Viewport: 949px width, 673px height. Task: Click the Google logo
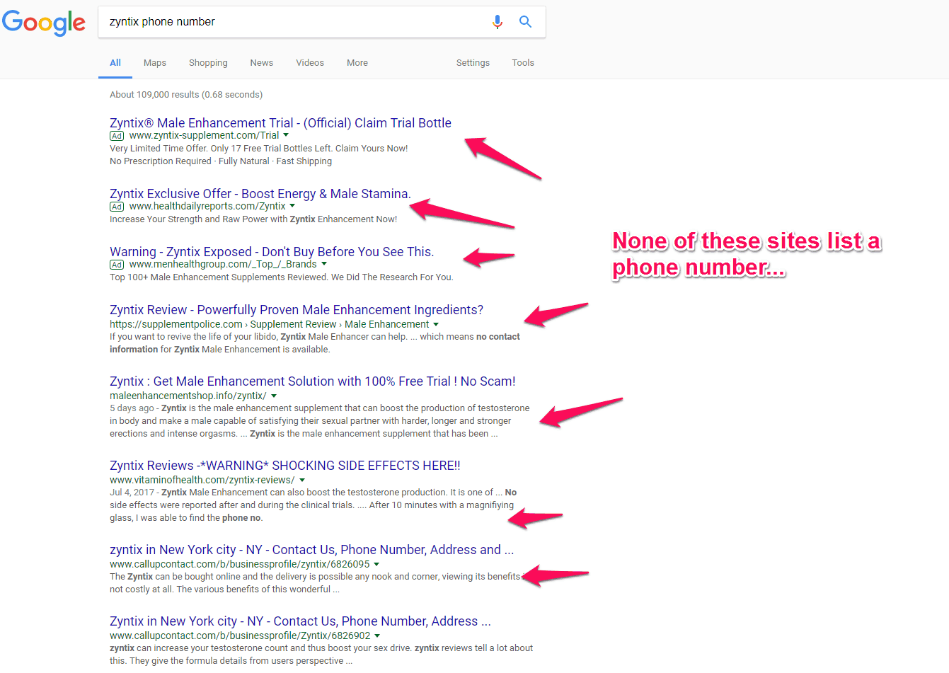pos(44,23)
